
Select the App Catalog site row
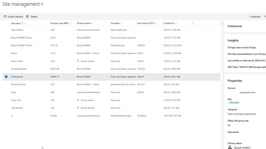point(17,30)
